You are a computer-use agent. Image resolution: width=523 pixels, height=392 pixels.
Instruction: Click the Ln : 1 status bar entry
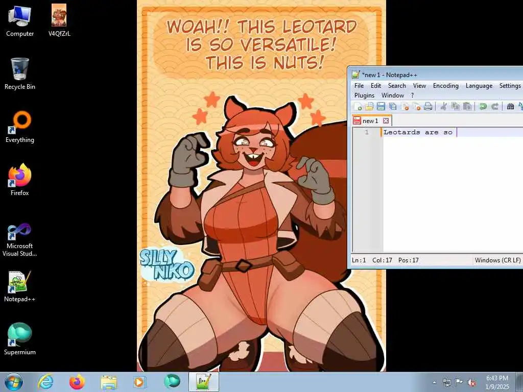359,260
